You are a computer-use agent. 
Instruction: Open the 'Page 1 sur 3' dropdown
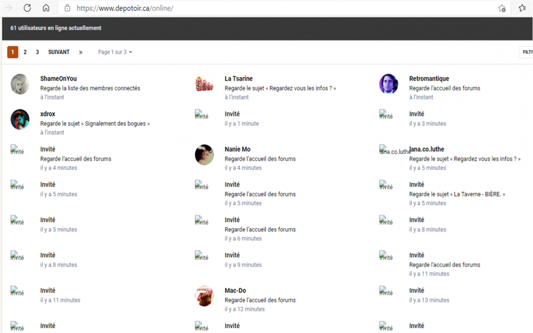(115, 52)
